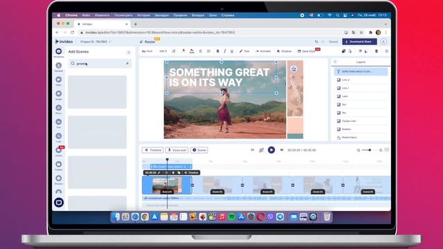443x249 pixels.
Task: Clear the scene search field
Action: click(x=127, y=64)
